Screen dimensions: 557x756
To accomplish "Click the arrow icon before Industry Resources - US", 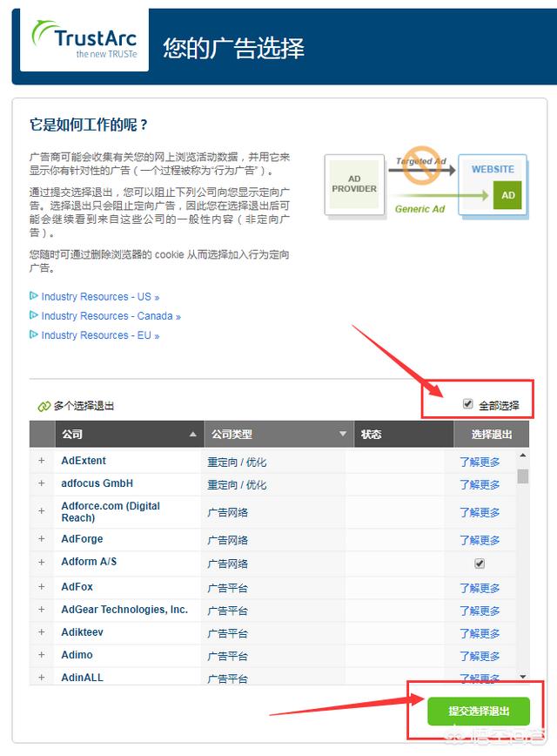I will (x=34, y=296).
